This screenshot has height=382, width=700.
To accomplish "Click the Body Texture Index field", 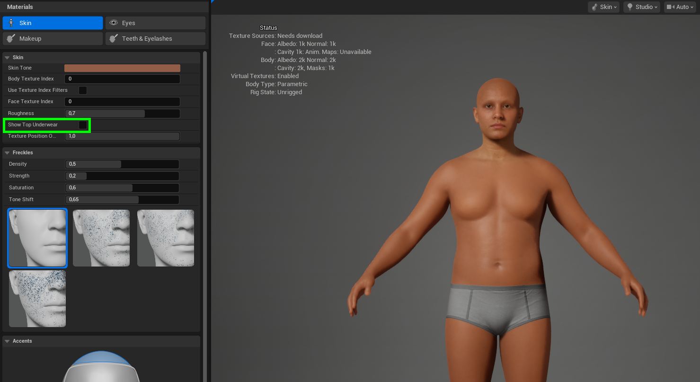I will tap(122, 79).
